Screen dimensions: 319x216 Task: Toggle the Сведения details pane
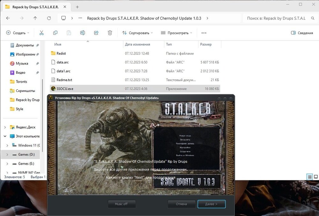tap(302, 33)
